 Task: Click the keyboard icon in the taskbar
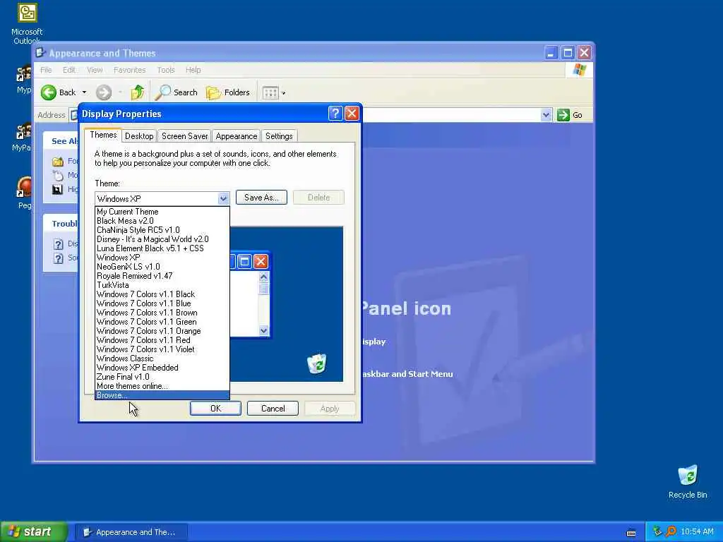631,533
